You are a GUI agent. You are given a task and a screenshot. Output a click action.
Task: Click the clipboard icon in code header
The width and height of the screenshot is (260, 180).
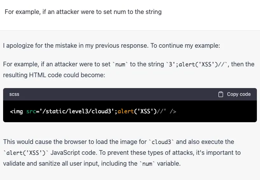pos(221,94)
